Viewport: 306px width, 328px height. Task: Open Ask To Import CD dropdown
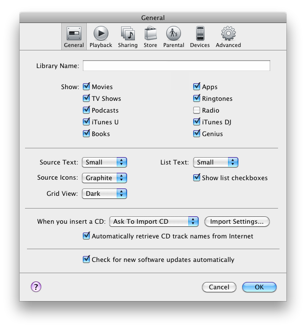tap(154, 222)
